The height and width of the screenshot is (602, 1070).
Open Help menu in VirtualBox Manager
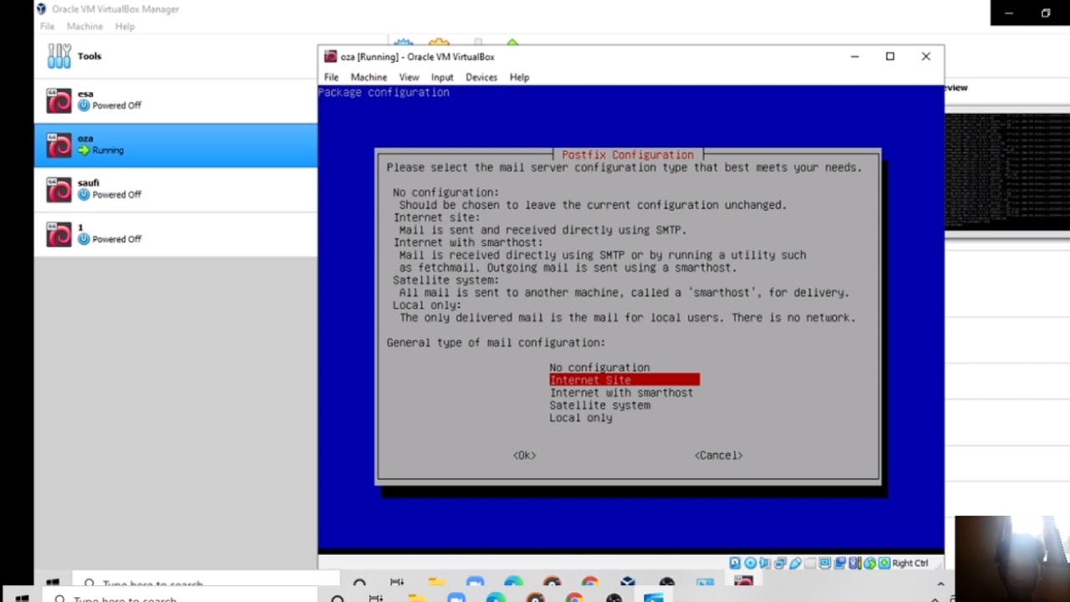125,27
